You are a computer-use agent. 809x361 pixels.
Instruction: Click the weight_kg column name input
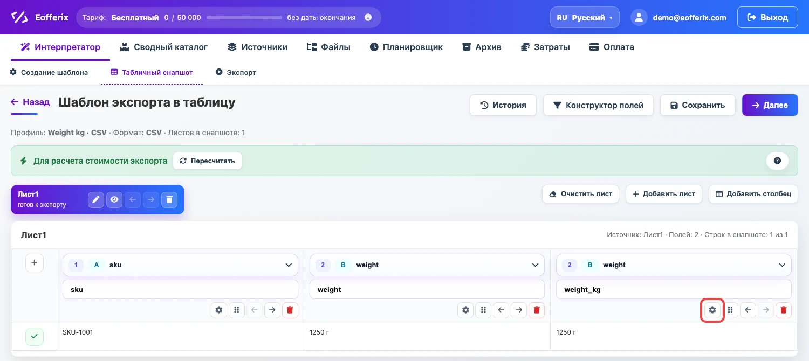[x=674, y=289]
